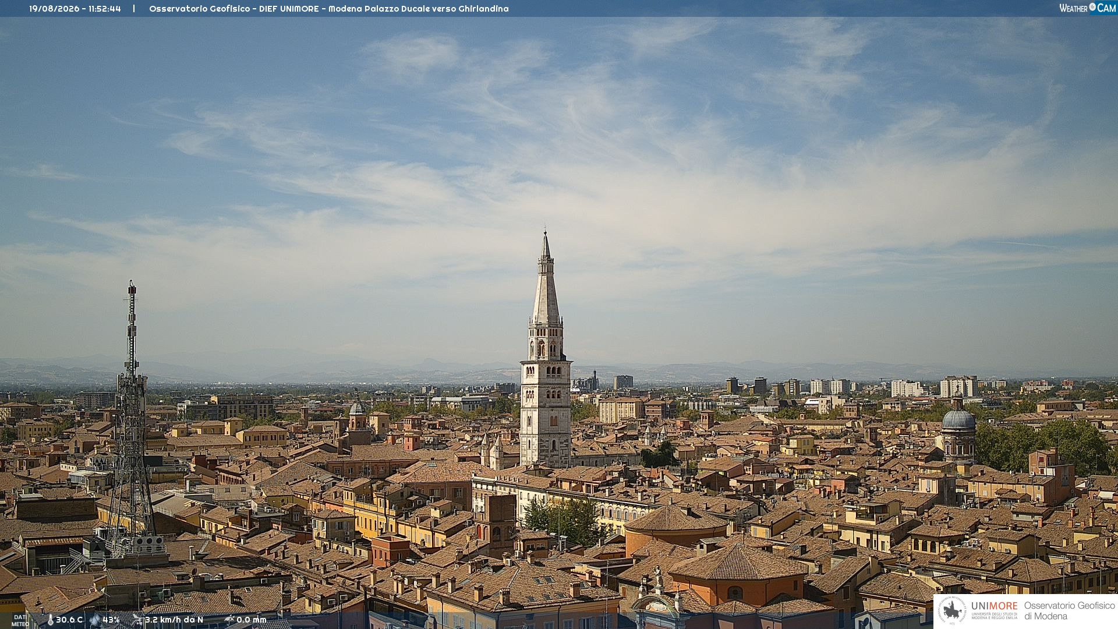
Task: Click the 3.2 km/h da N wind reading
Action: [174, 620]
